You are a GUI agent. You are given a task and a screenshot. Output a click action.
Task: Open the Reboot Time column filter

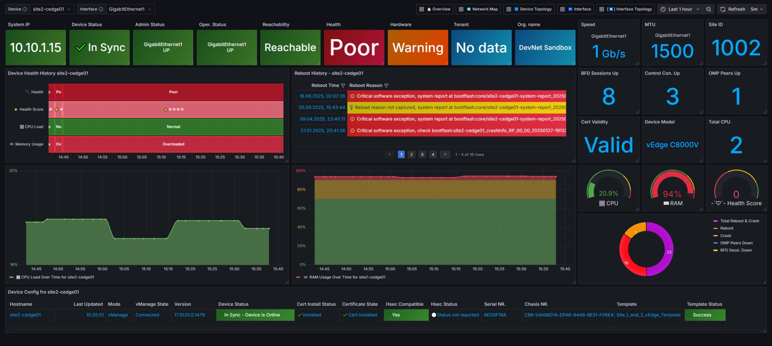[343, 86]
